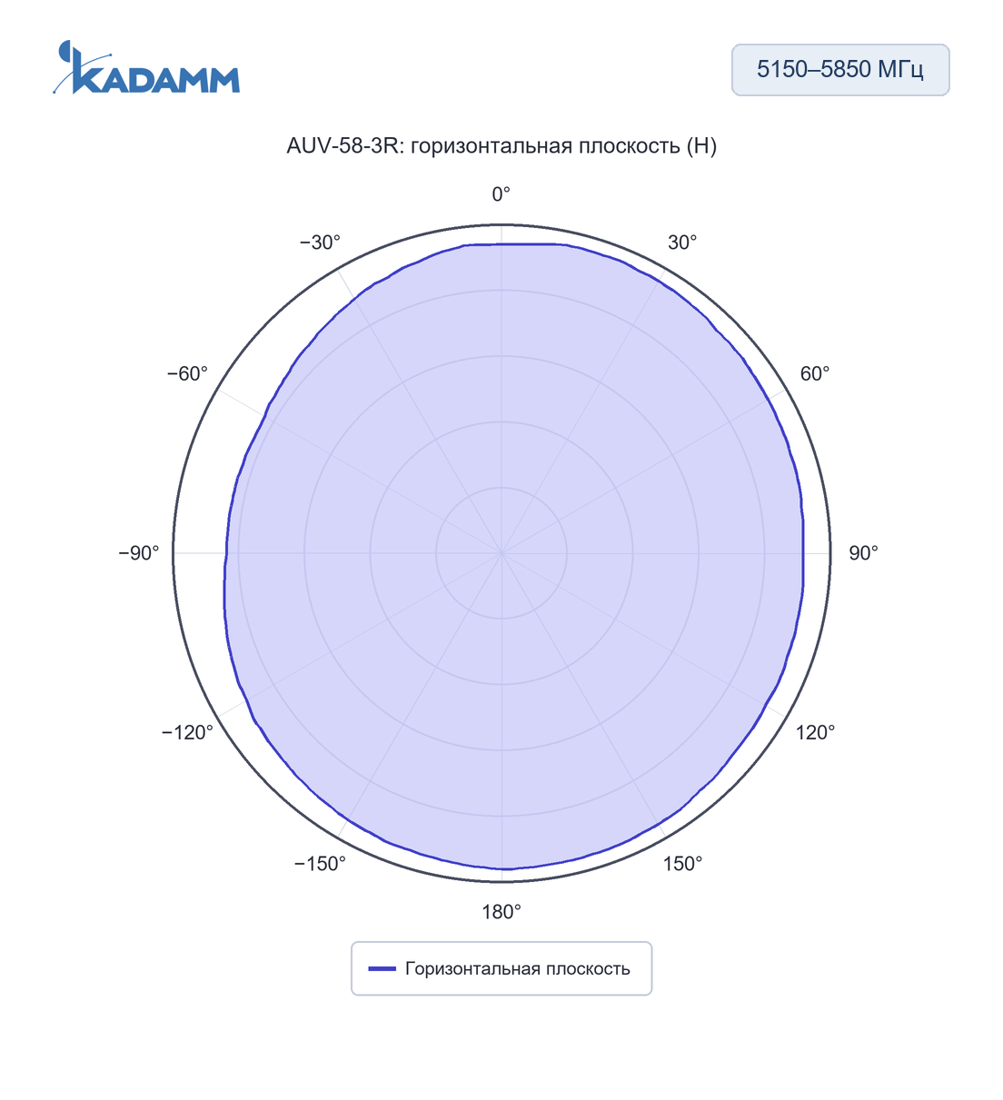Screen dimensions: 1003x1100
Task: Click the −30° angle label
Action: [x=320, y=243]
